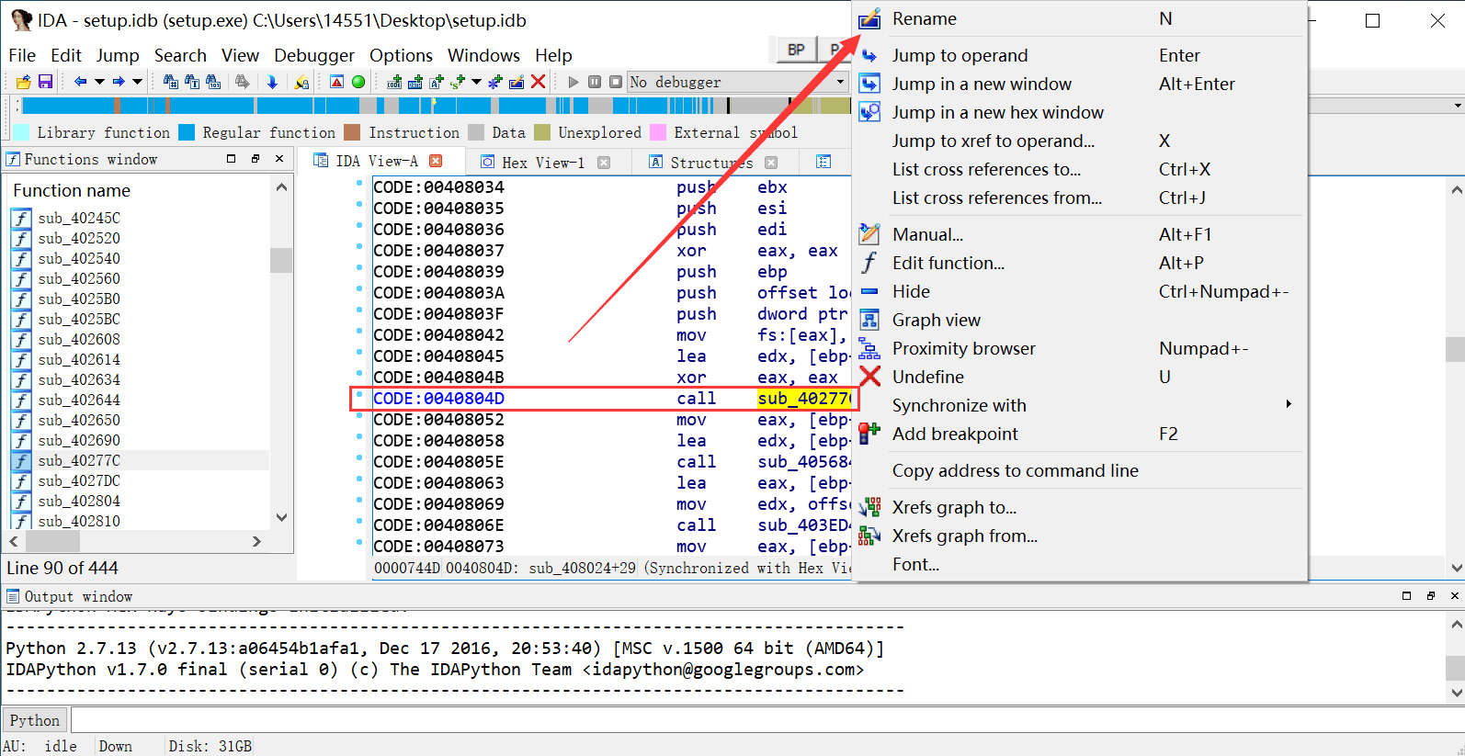Click the jump back arrow icon
The image size is (1465, 756).
point(80,82)
